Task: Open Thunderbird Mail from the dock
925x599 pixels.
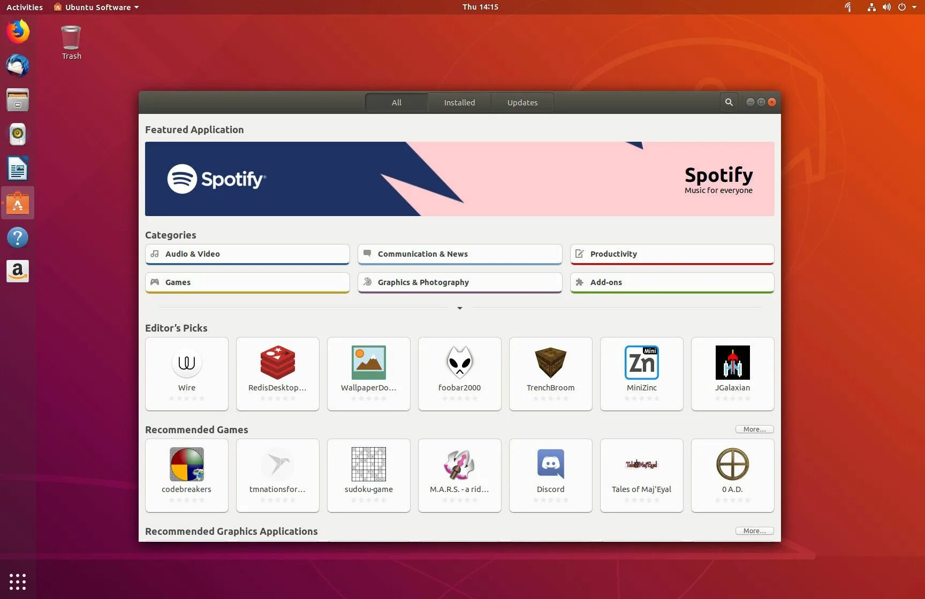Action: point(18,66)
